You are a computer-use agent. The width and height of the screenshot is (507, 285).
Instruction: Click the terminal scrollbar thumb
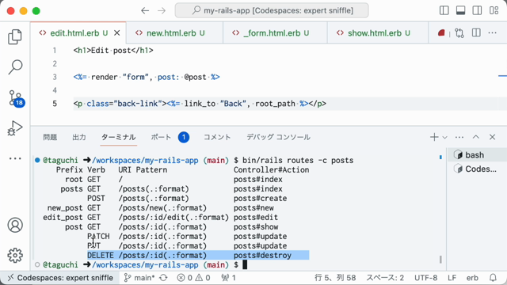(x=440, y=260)
